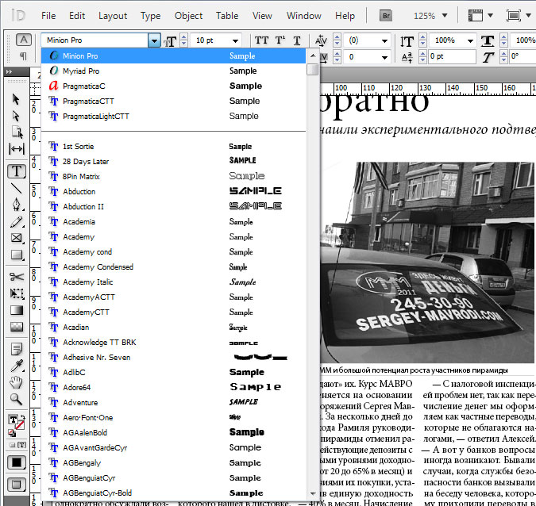Toggle Formatting Affects Container button
The image size is (536, 506).
(12, 445)
